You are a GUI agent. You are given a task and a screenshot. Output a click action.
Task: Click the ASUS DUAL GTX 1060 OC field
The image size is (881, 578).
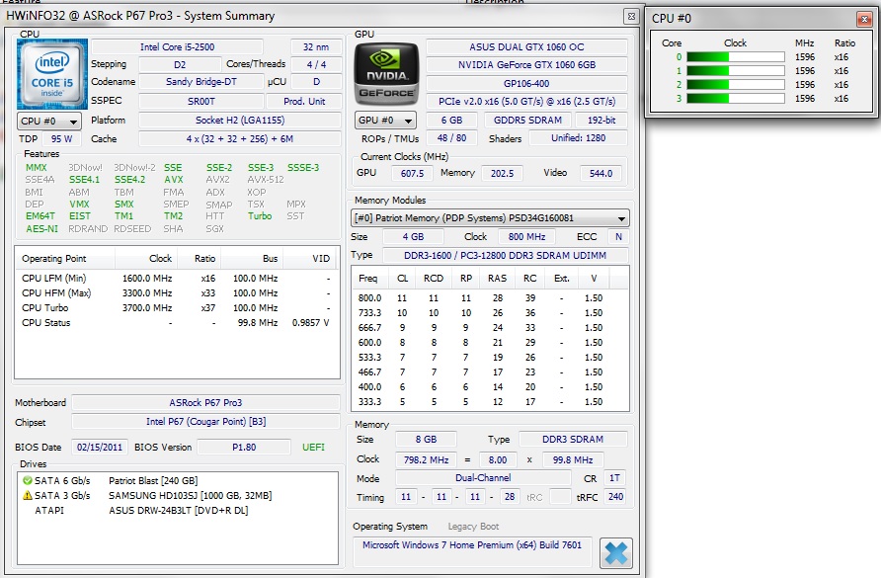526,47
